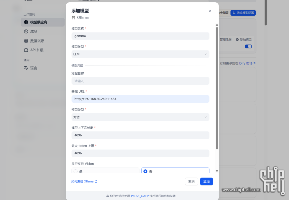Click the puzzle icon next to API 扩展
The height and width of the screenshot is (200, 289).
(x=26, y=50)
